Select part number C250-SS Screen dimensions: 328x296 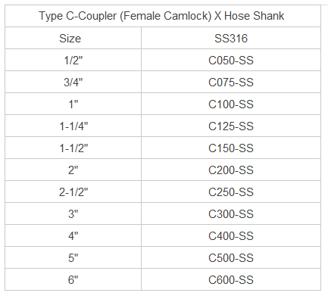click(x=231, y=192)
